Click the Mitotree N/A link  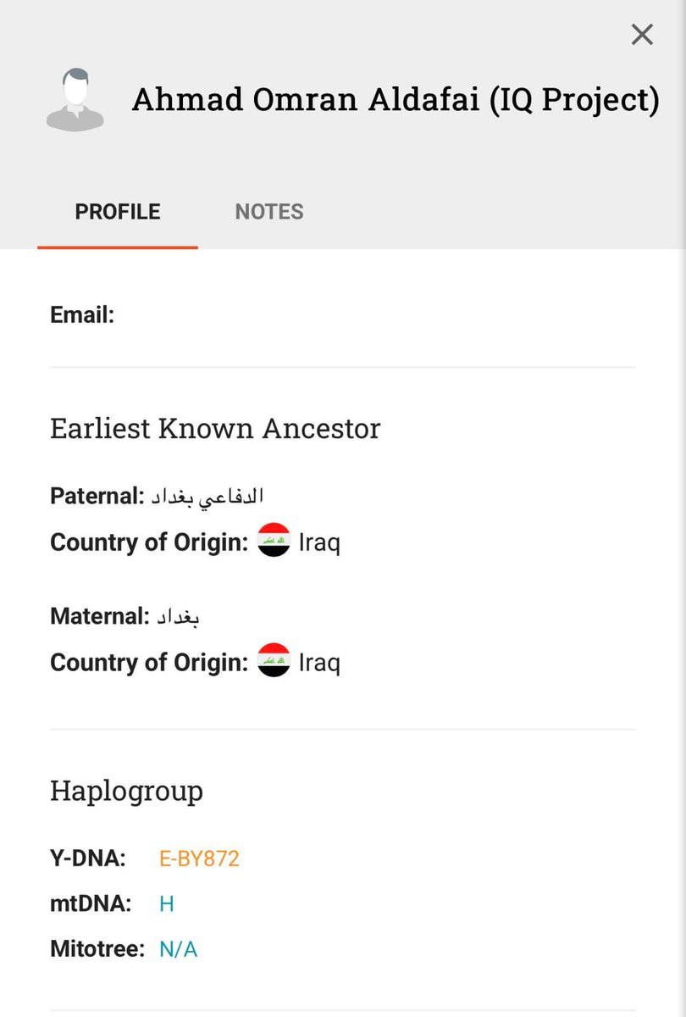click(x=179, y=949)
